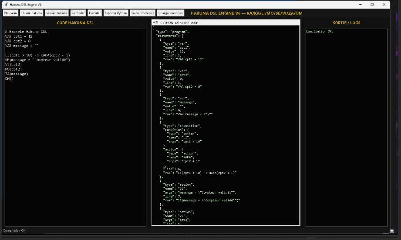
Task: Compile the code with Compiler
Action: pos(78,13)
